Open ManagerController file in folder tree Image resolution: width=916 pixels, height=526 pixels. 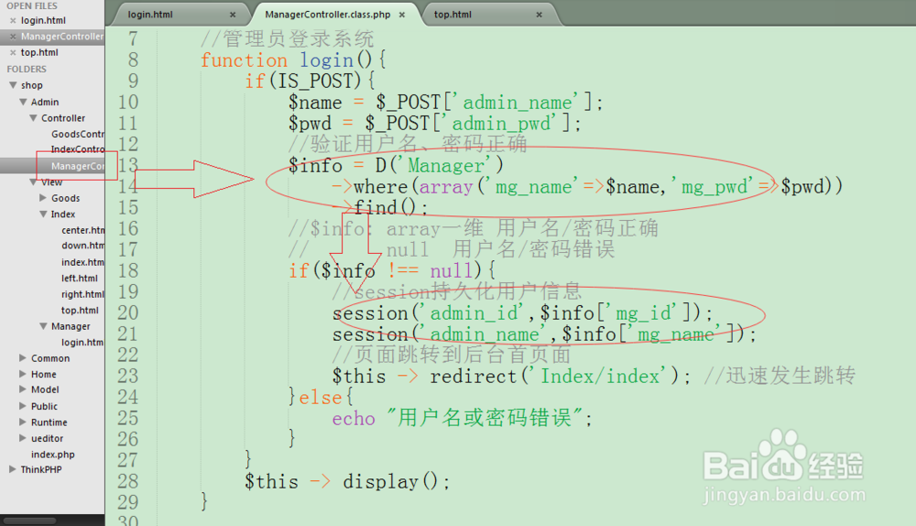pyautogui.click(x=78, y=166)
